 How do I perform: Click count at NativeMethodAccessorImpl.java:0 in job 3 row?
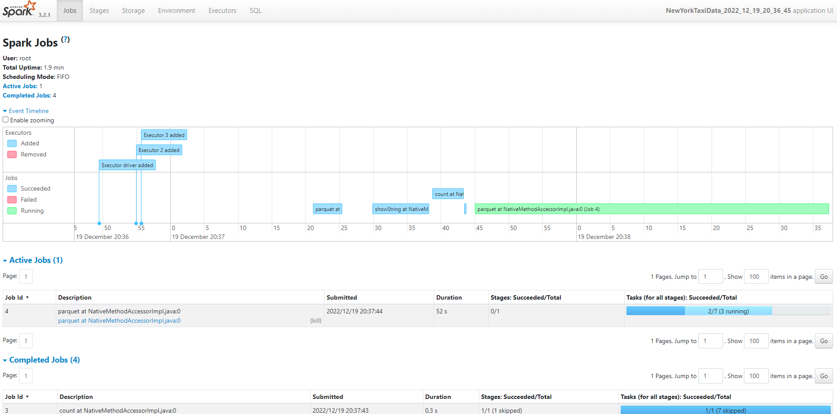tap(118, 410)
